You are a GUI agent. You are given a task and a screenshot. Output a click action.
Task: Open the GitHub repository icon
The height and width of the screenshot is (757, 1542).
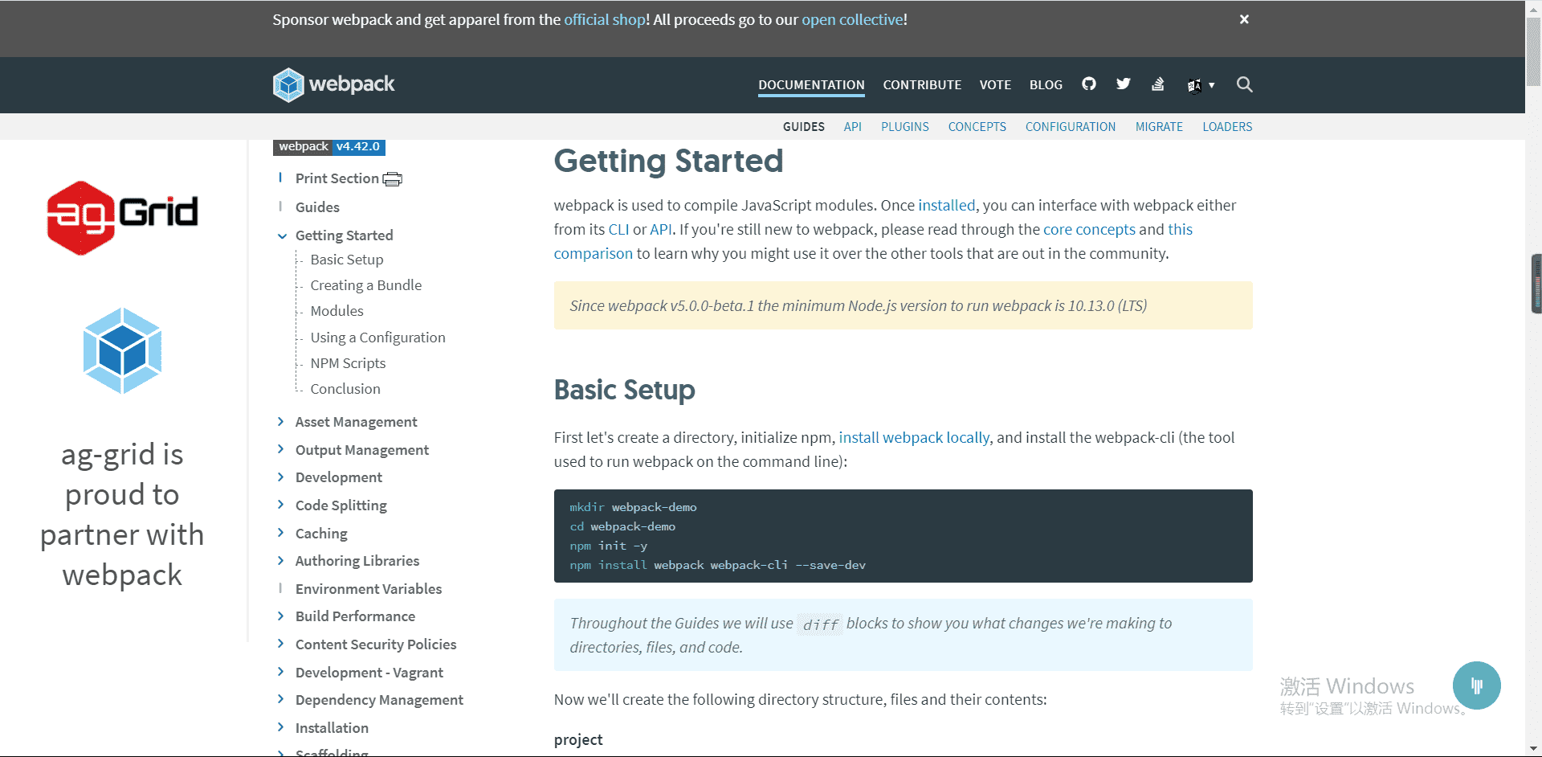point(1088,84)
